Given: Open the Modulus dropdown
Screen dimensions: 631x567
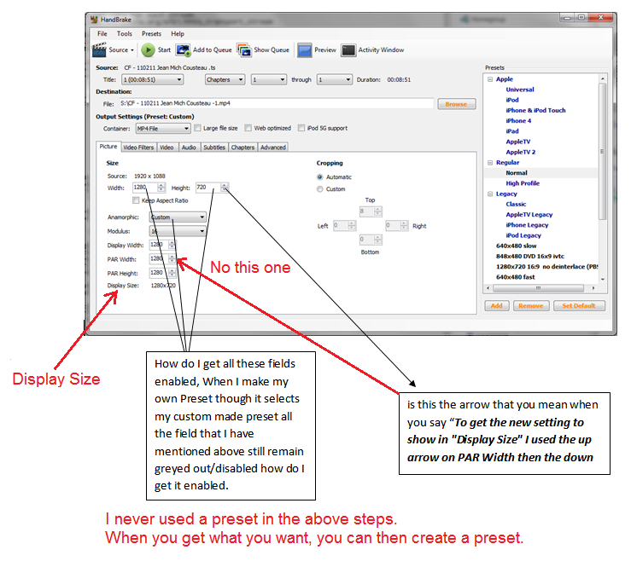Looking at the screenshot, I should [178, 231].
